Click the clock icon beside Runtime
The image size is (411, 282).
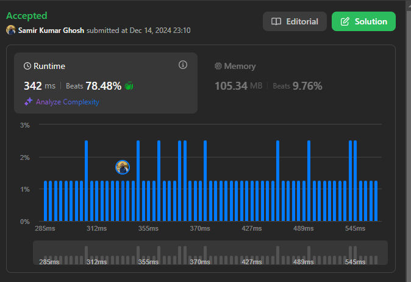(x=27, y=66)
